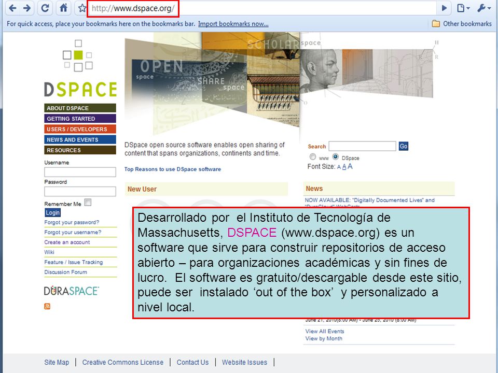This screenshot has width=498, height=373.
Task: Open the Getting Started menu
Action: [80, 119]
